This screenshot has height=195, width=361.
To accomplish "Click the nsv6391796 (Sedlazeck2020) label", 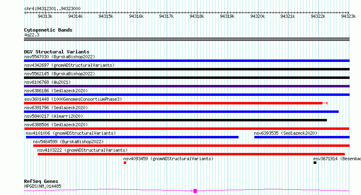I will point(56,108).
